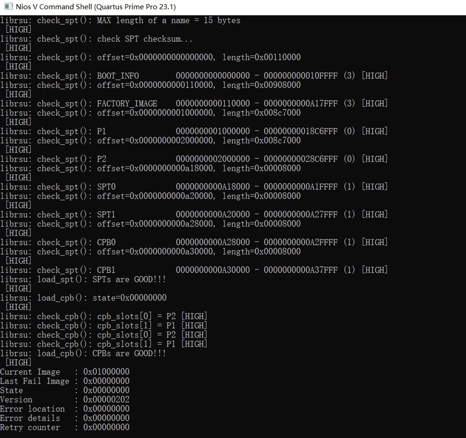Click the CPB0 partition name
Screen dimensions: 466x438
pyautogui.click(x=106, y=242)
